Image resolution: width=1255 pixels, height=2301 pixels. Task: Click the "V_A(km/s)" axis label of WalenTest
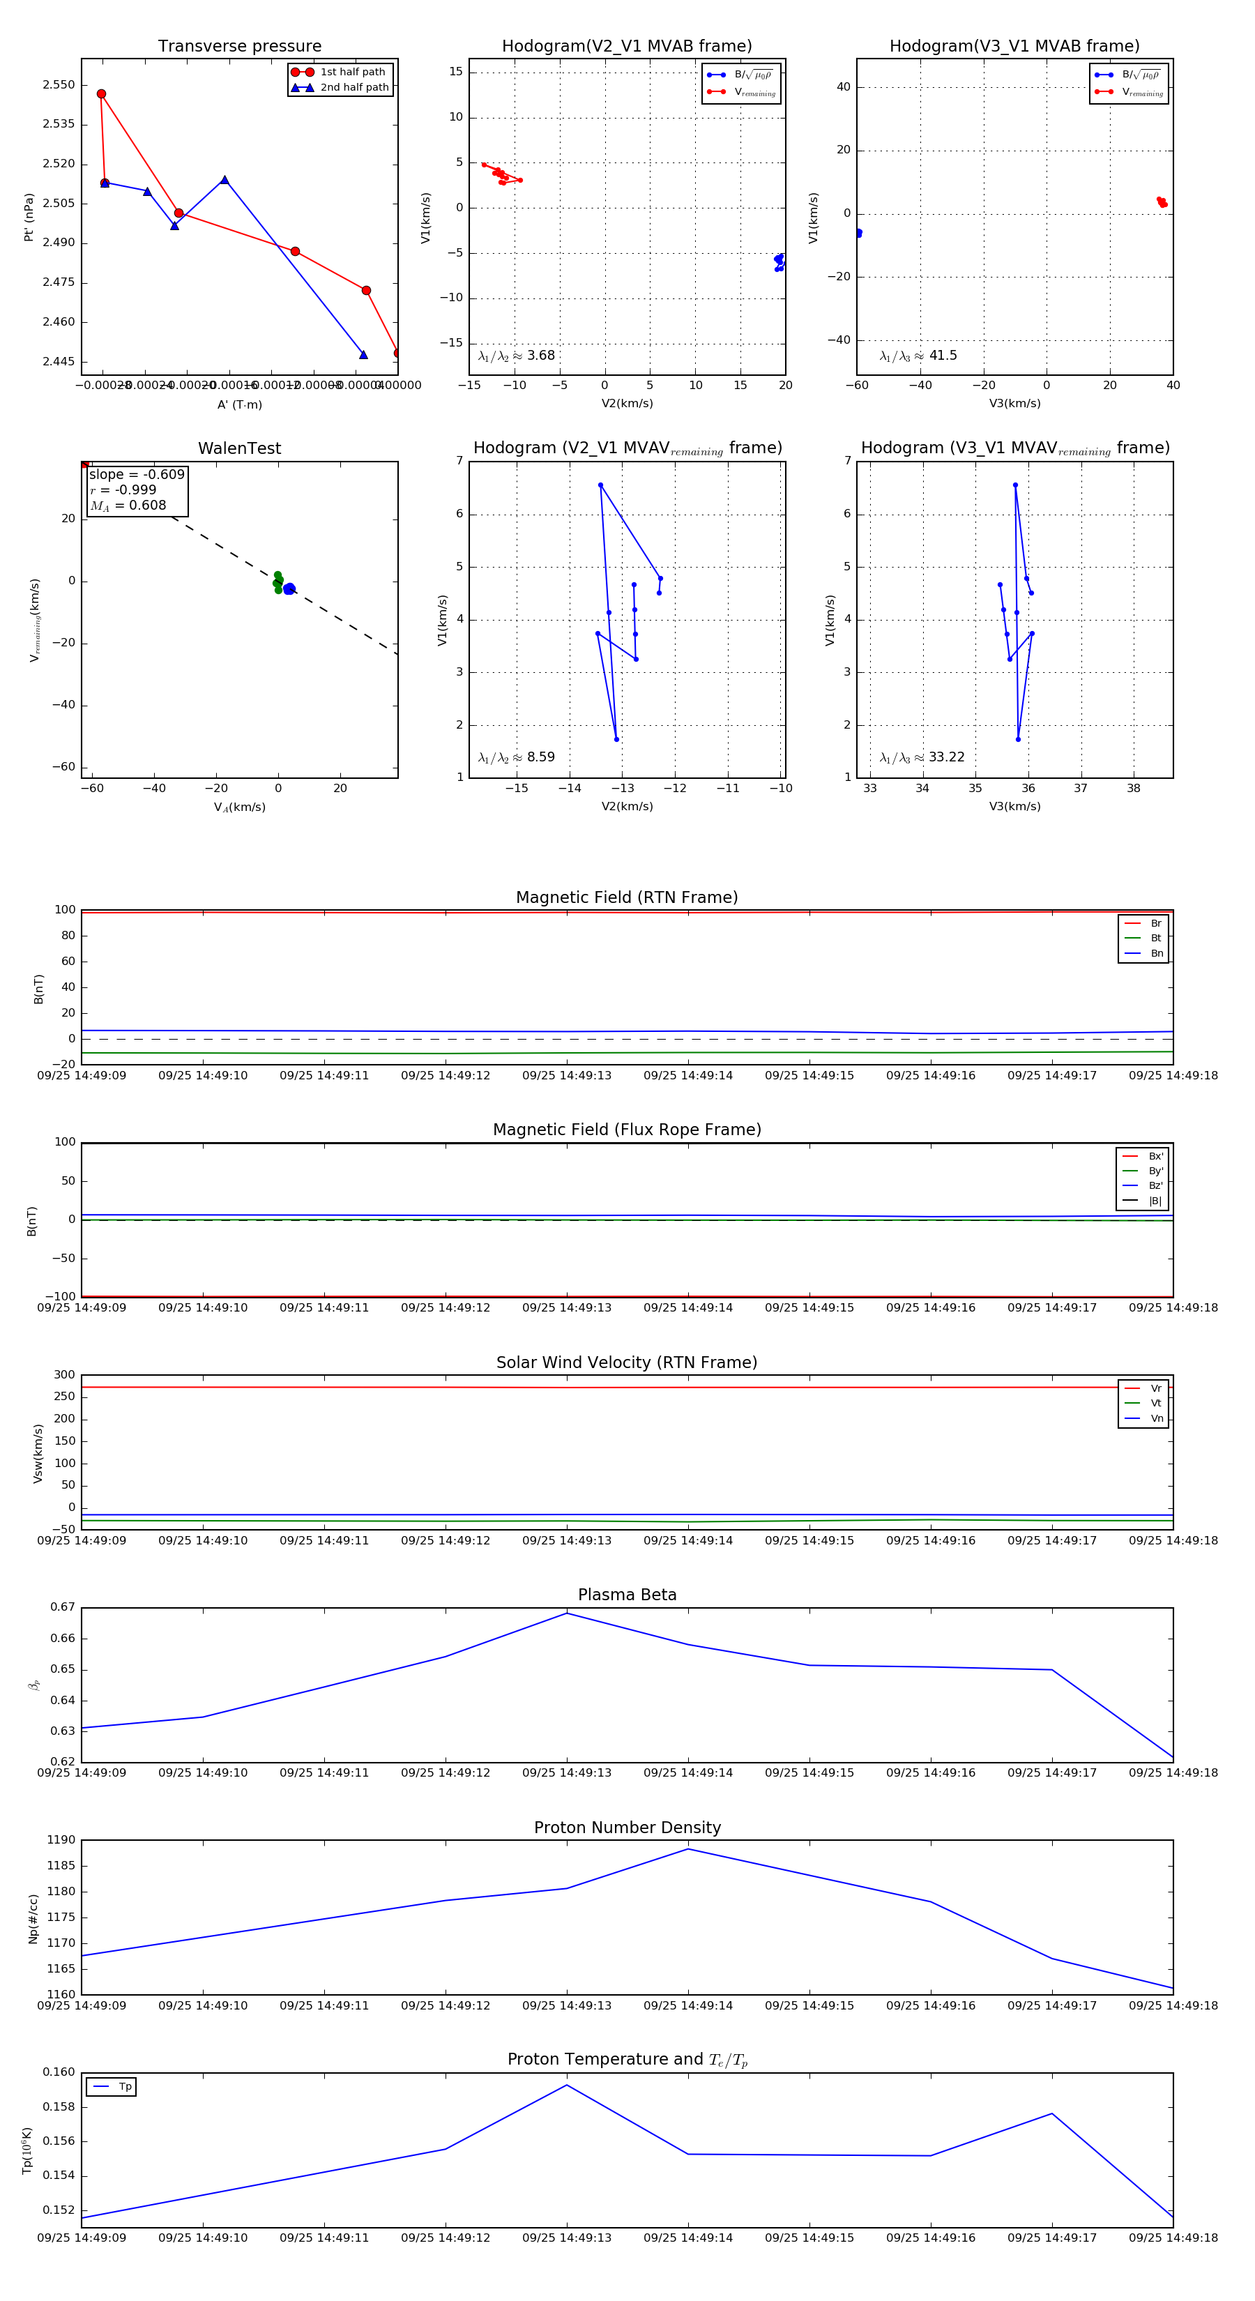point(239,807)
